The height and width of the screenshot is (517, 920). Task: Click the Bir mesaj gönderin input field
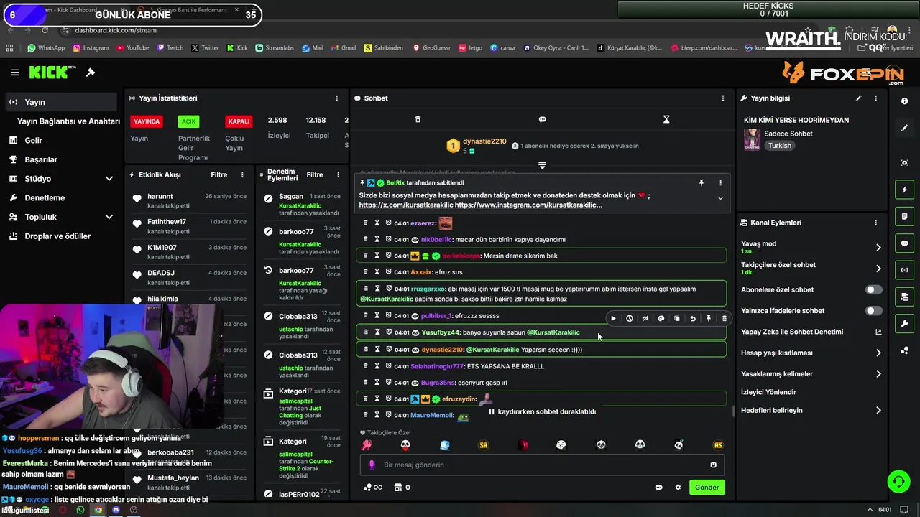pyautogui.click(x=543, y=465)
